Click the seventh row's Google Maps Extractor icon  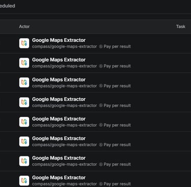tap(24, 161)
